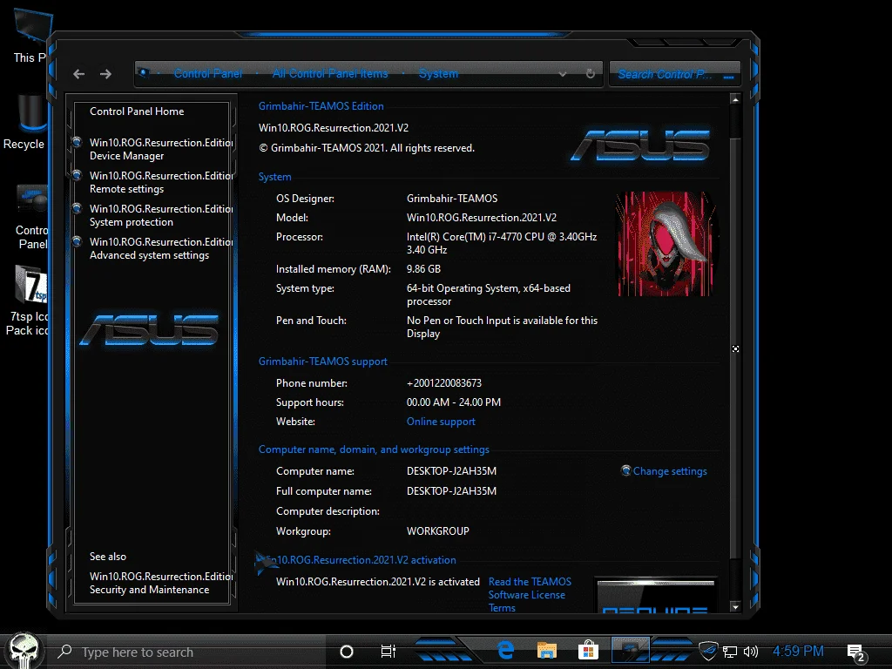Image resolution: width=892 pixels, height=669 pixels.
Task: Click the shield icon beside Device Manager
Action: 77,142
